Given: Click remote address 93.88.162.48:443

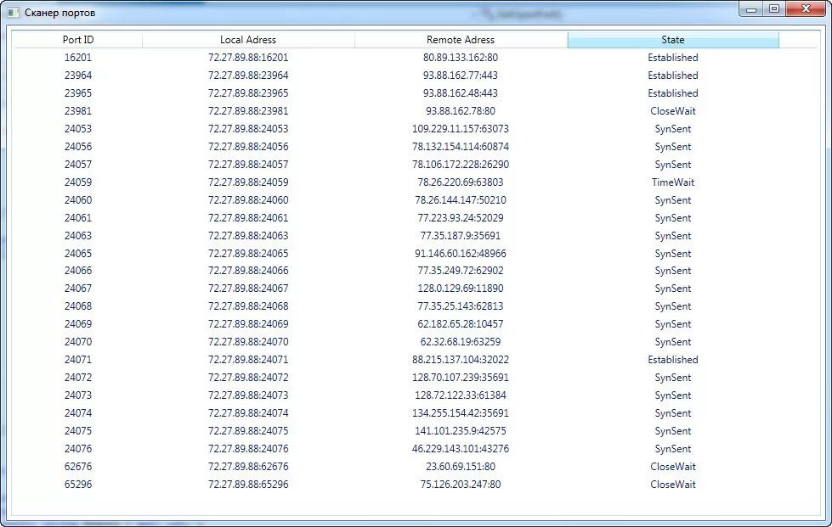Looking at the screenshot, I should [461, 93].
